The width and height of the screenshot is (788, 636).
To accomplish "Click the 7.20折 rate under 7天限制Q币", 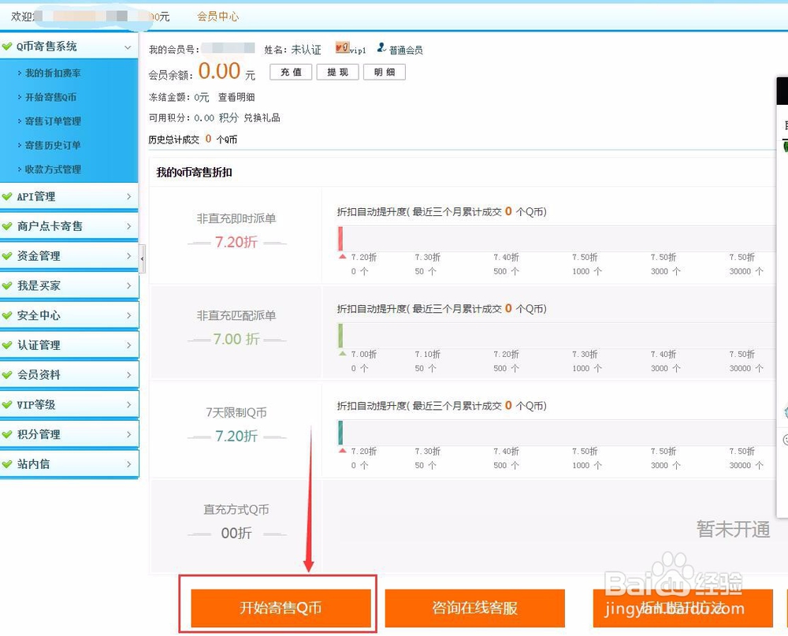I will (236, 437).
